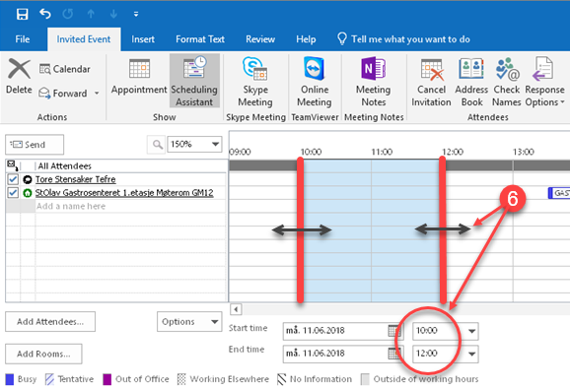Click the organizer icon beside Tore Stensaker Tefre
This screenshot has width=570, height=390.
point(28,179)
